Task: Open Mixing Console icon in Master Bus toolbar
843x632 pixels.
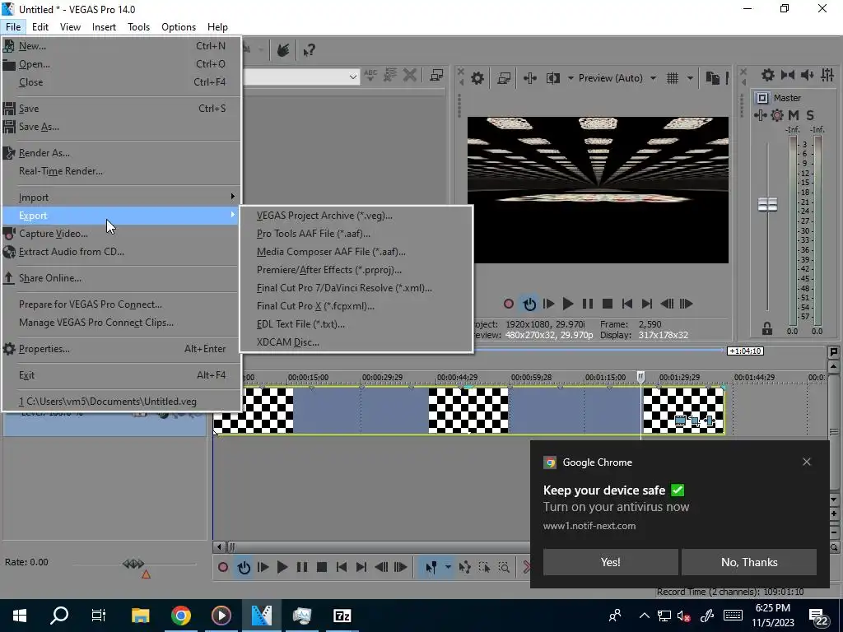Action: tap(827, 75)
